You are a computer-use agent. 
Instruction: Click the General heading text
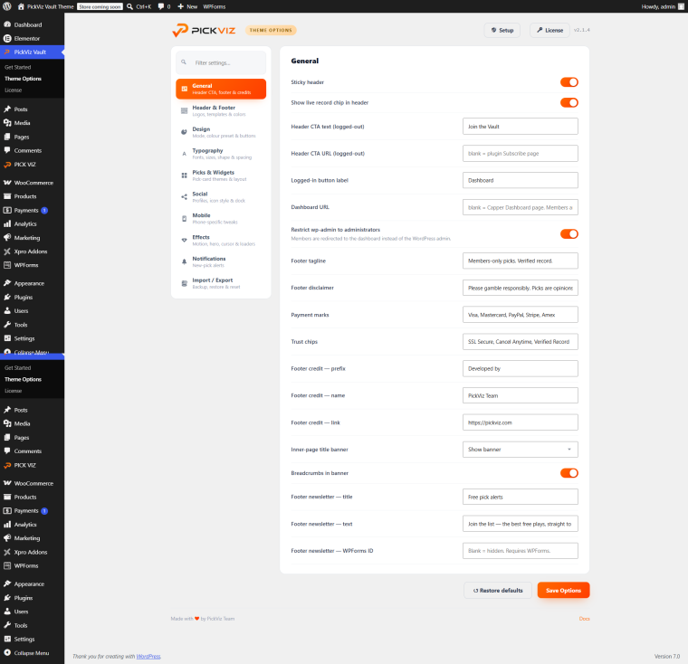tap(304, 61)
